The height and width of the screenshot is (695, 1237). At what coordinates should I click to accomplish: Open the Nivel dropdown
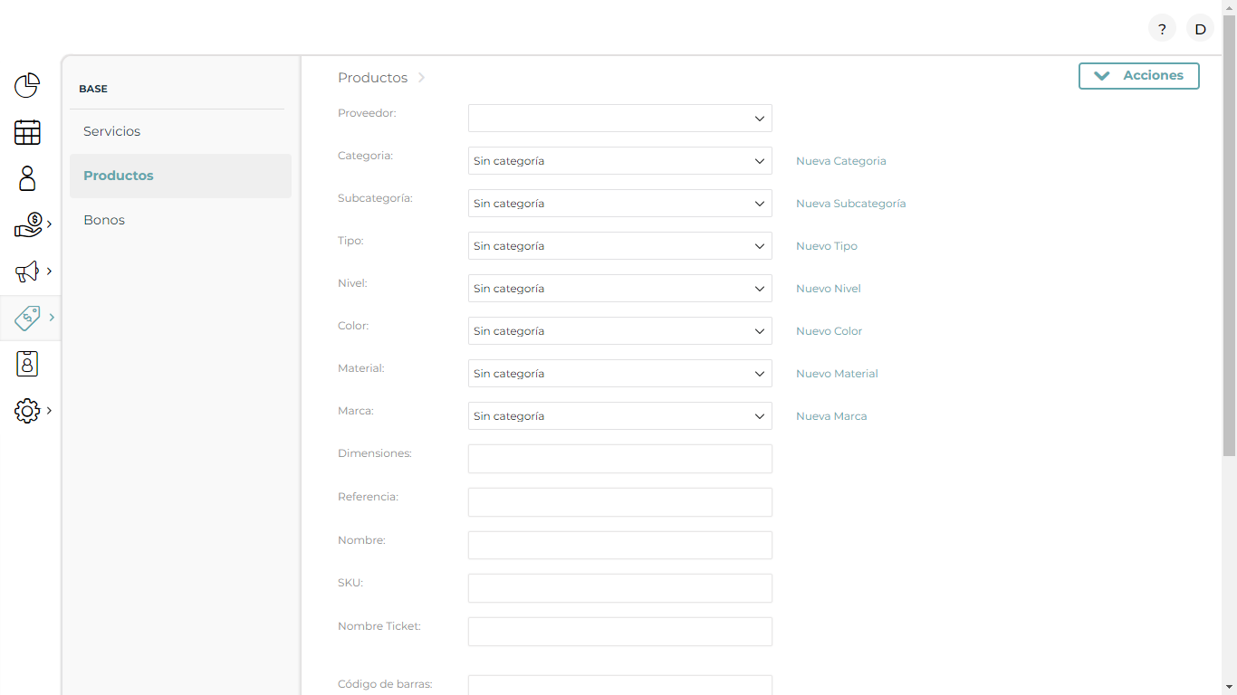pos(619,289)
